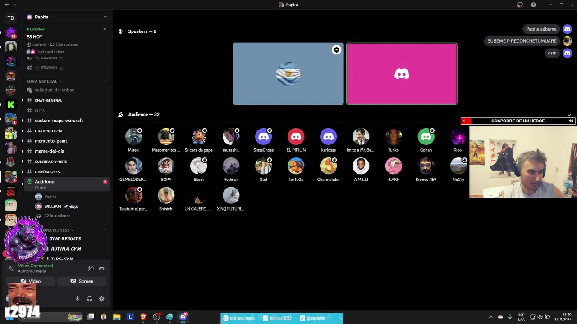The image size is (577, 324).
Task: Open User Settings gear icon
Action: point(101,298)
